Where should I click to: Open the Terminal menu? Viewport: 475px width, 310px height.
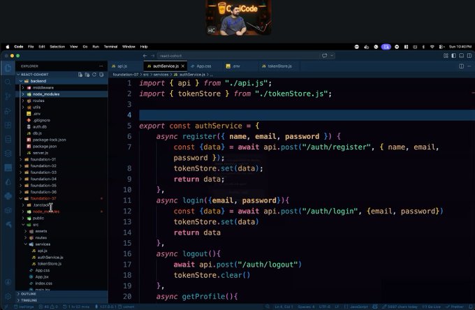110,47
